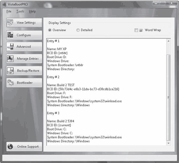
Task: Click the Backup/Restore drive icon
Action: pos(10,71)
